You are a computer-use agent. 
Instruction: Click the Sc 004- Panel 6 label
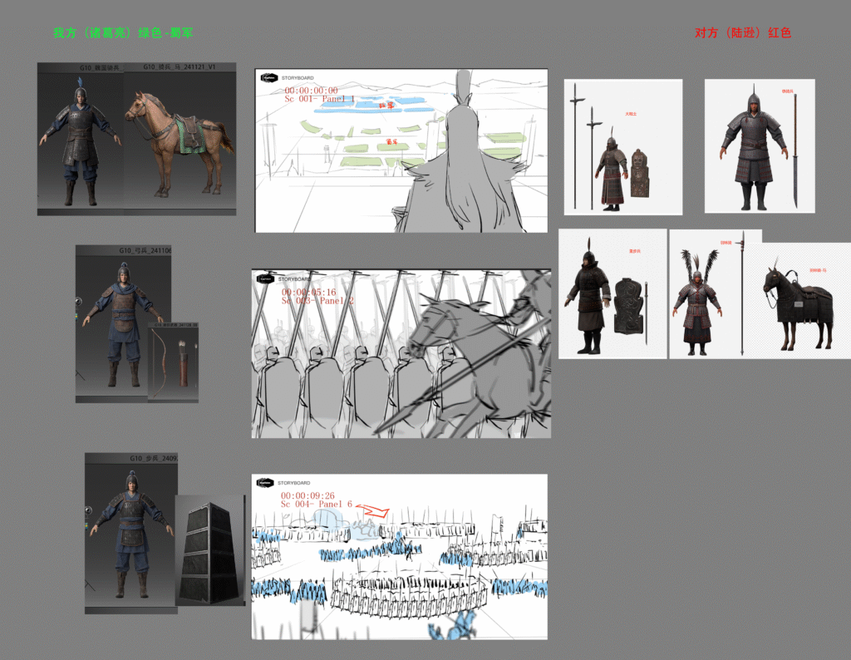(x=317, y=505)
